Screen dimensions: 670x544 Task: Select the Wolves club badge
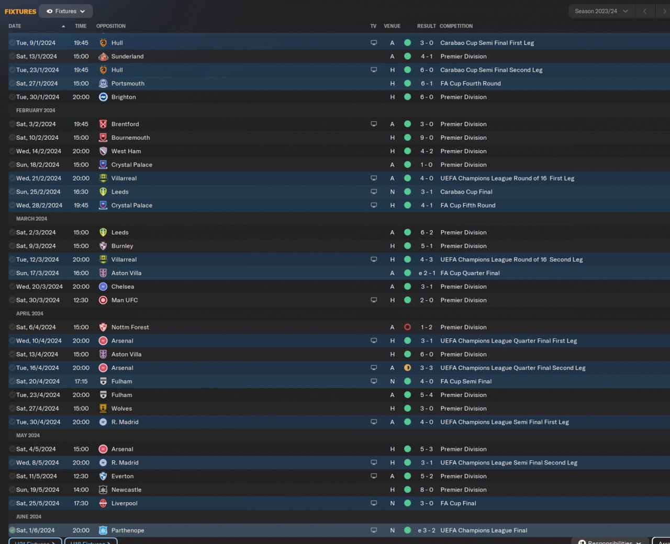(103, 409)
